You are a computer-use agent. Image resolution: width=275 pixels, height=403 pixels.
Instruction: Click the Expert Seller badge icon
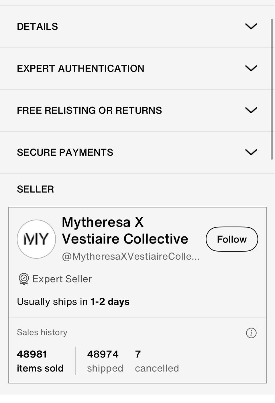[23, 279]
